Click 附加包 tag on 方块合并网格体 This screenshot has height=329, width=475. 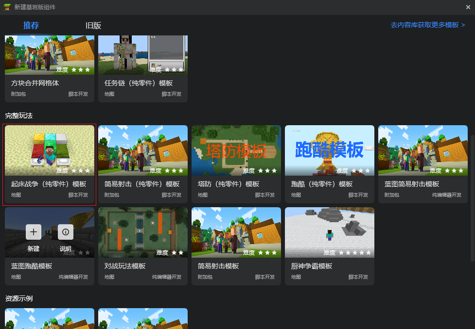pyautogui.click(x=18, y=94)
